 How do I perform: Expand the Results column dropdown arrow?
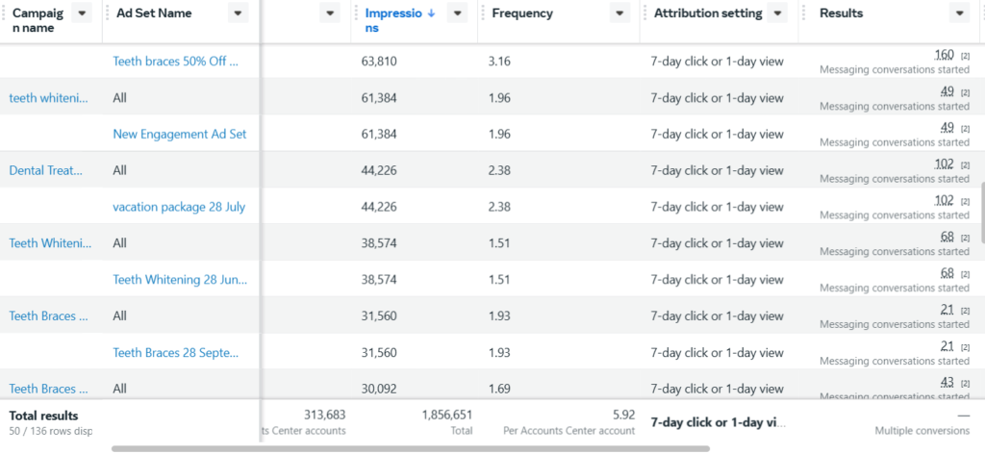[x=958, y=13]
